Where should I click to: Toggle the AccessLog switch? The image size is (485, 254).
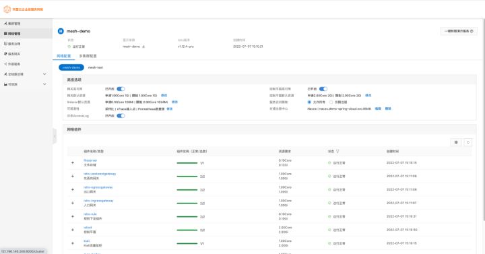pos(121,116)
